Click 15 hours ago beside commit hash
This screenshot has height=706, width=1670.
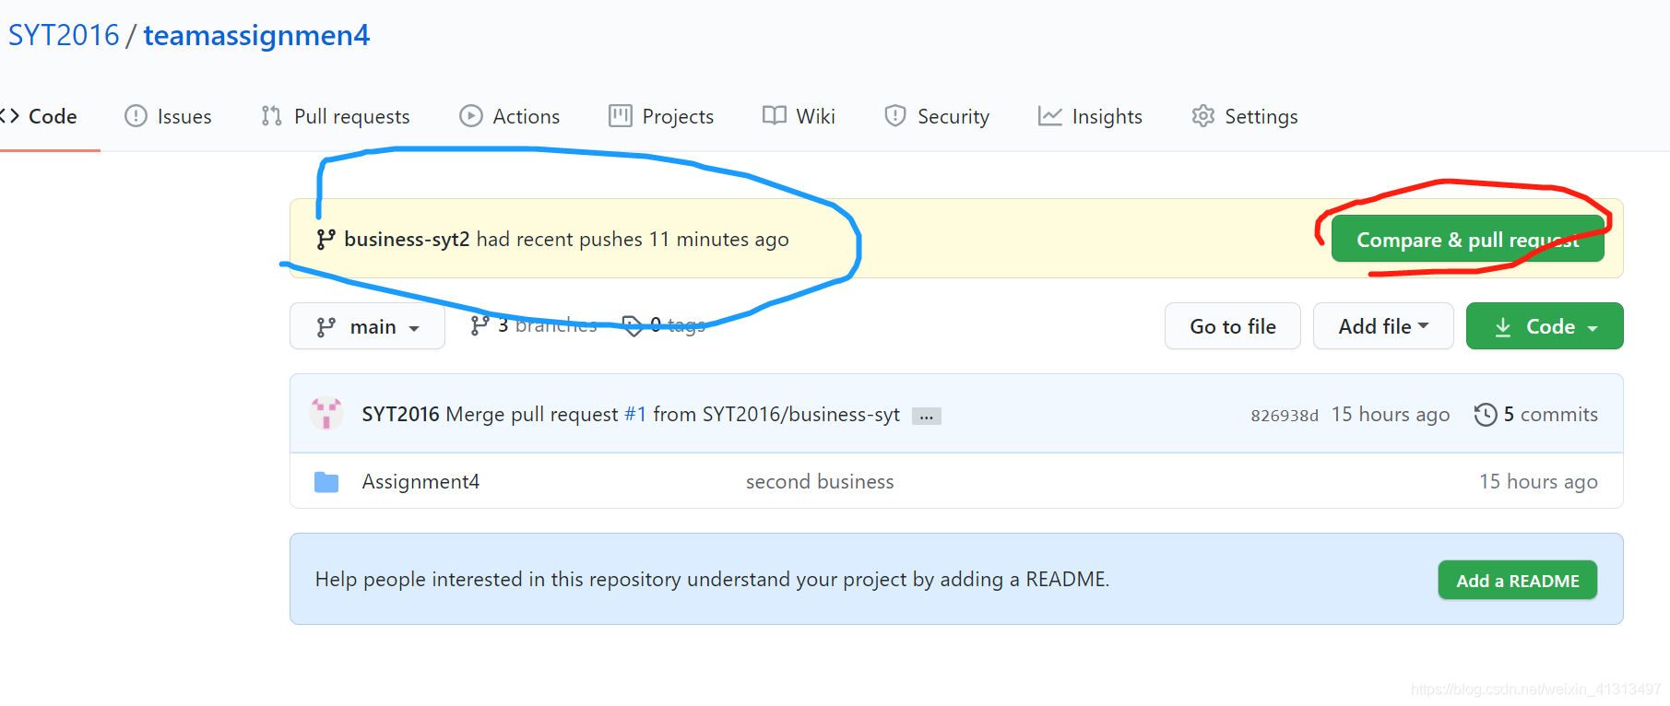pos(1391,415)
